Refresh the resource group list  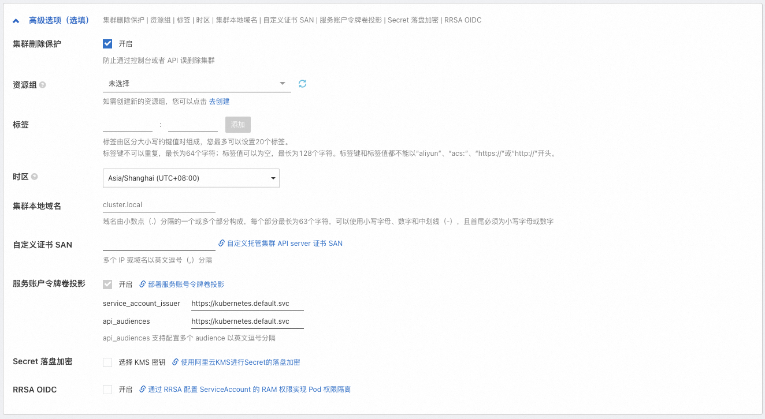coord(302,84)
